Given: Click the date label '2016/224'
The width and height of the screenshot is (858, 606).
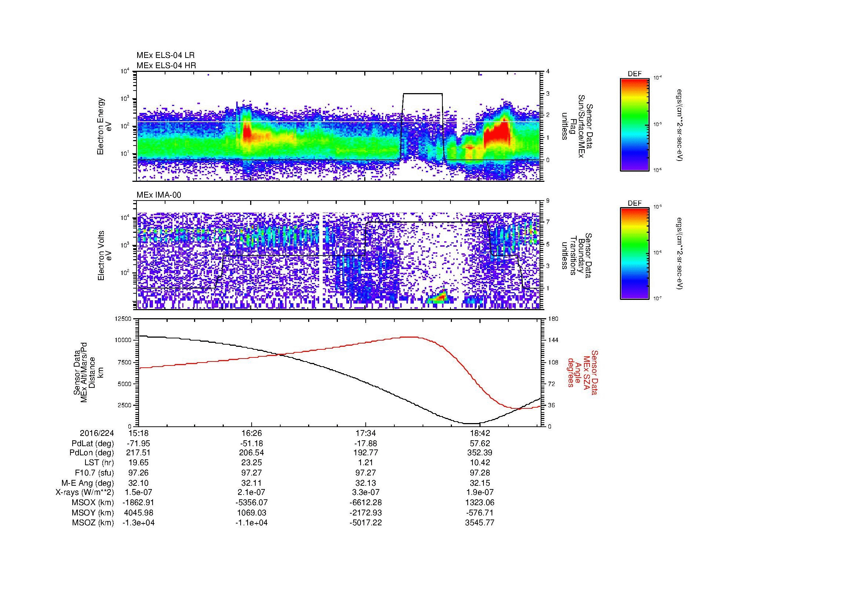Looking at the screenshot, I should (97, 433).
